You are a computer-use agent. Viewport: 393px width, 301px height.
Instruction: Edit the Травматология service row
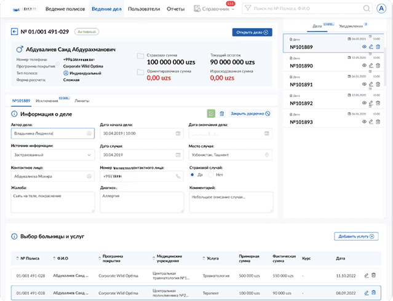point(367,275)
